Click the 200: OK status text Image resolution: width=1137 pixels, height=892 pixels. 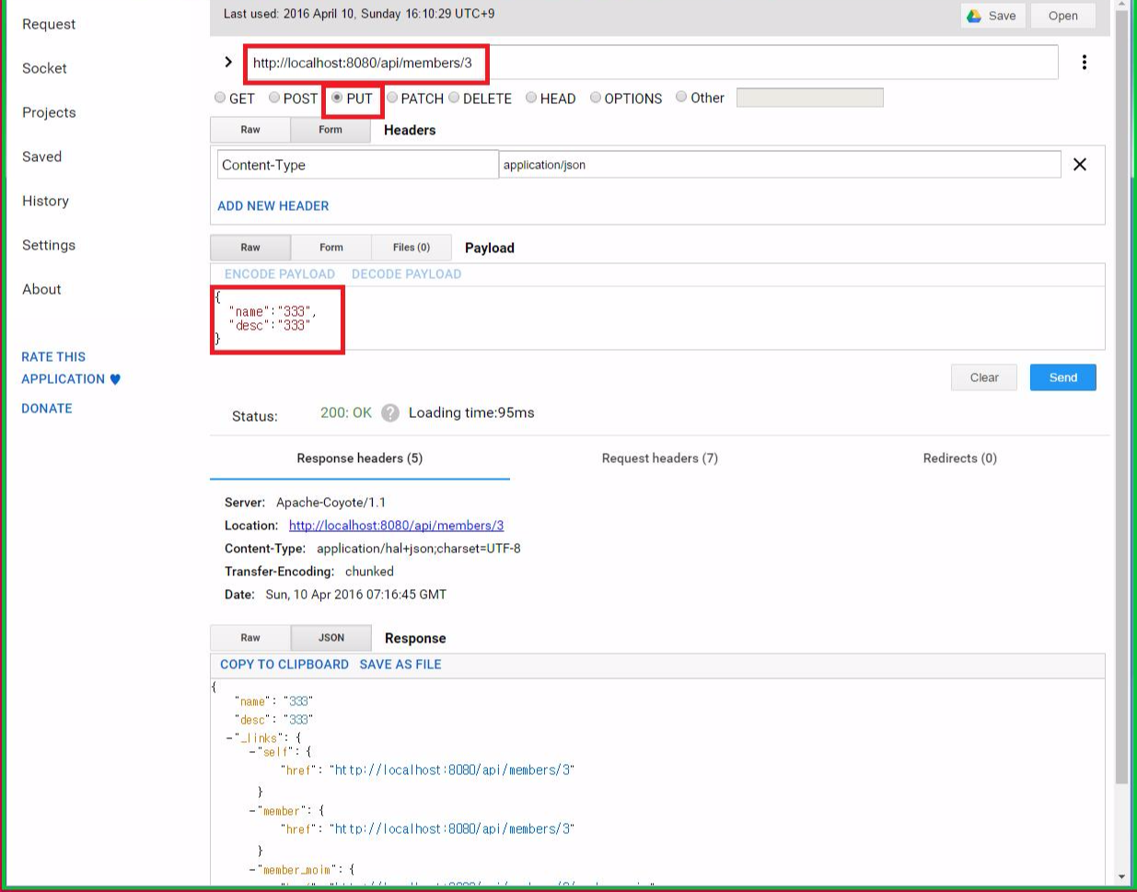coord(346,412)
